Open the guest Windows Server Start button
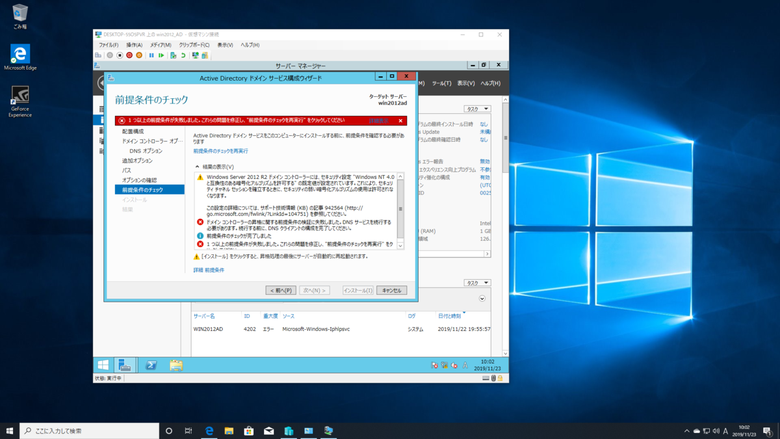The height and width of the screenshot is (439, 780). point(103,366)
